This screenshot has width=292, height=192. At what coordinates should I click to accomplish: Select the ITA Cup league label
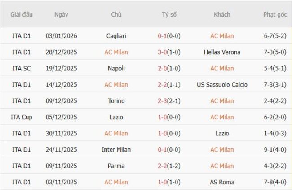[22, 117]
